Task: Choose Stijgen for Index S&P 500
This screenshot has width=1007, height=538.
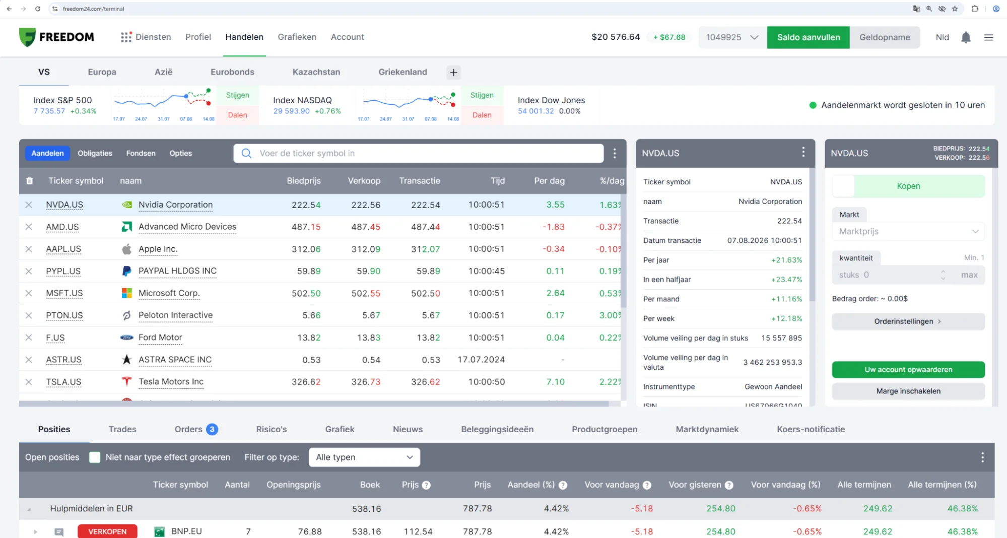Action: tap(237, 95)
